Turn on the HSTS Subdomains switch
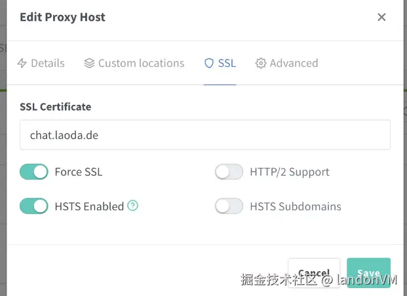The height and width of the screenshot is (296, 407). pyautogui.click(x=229, y=206)
